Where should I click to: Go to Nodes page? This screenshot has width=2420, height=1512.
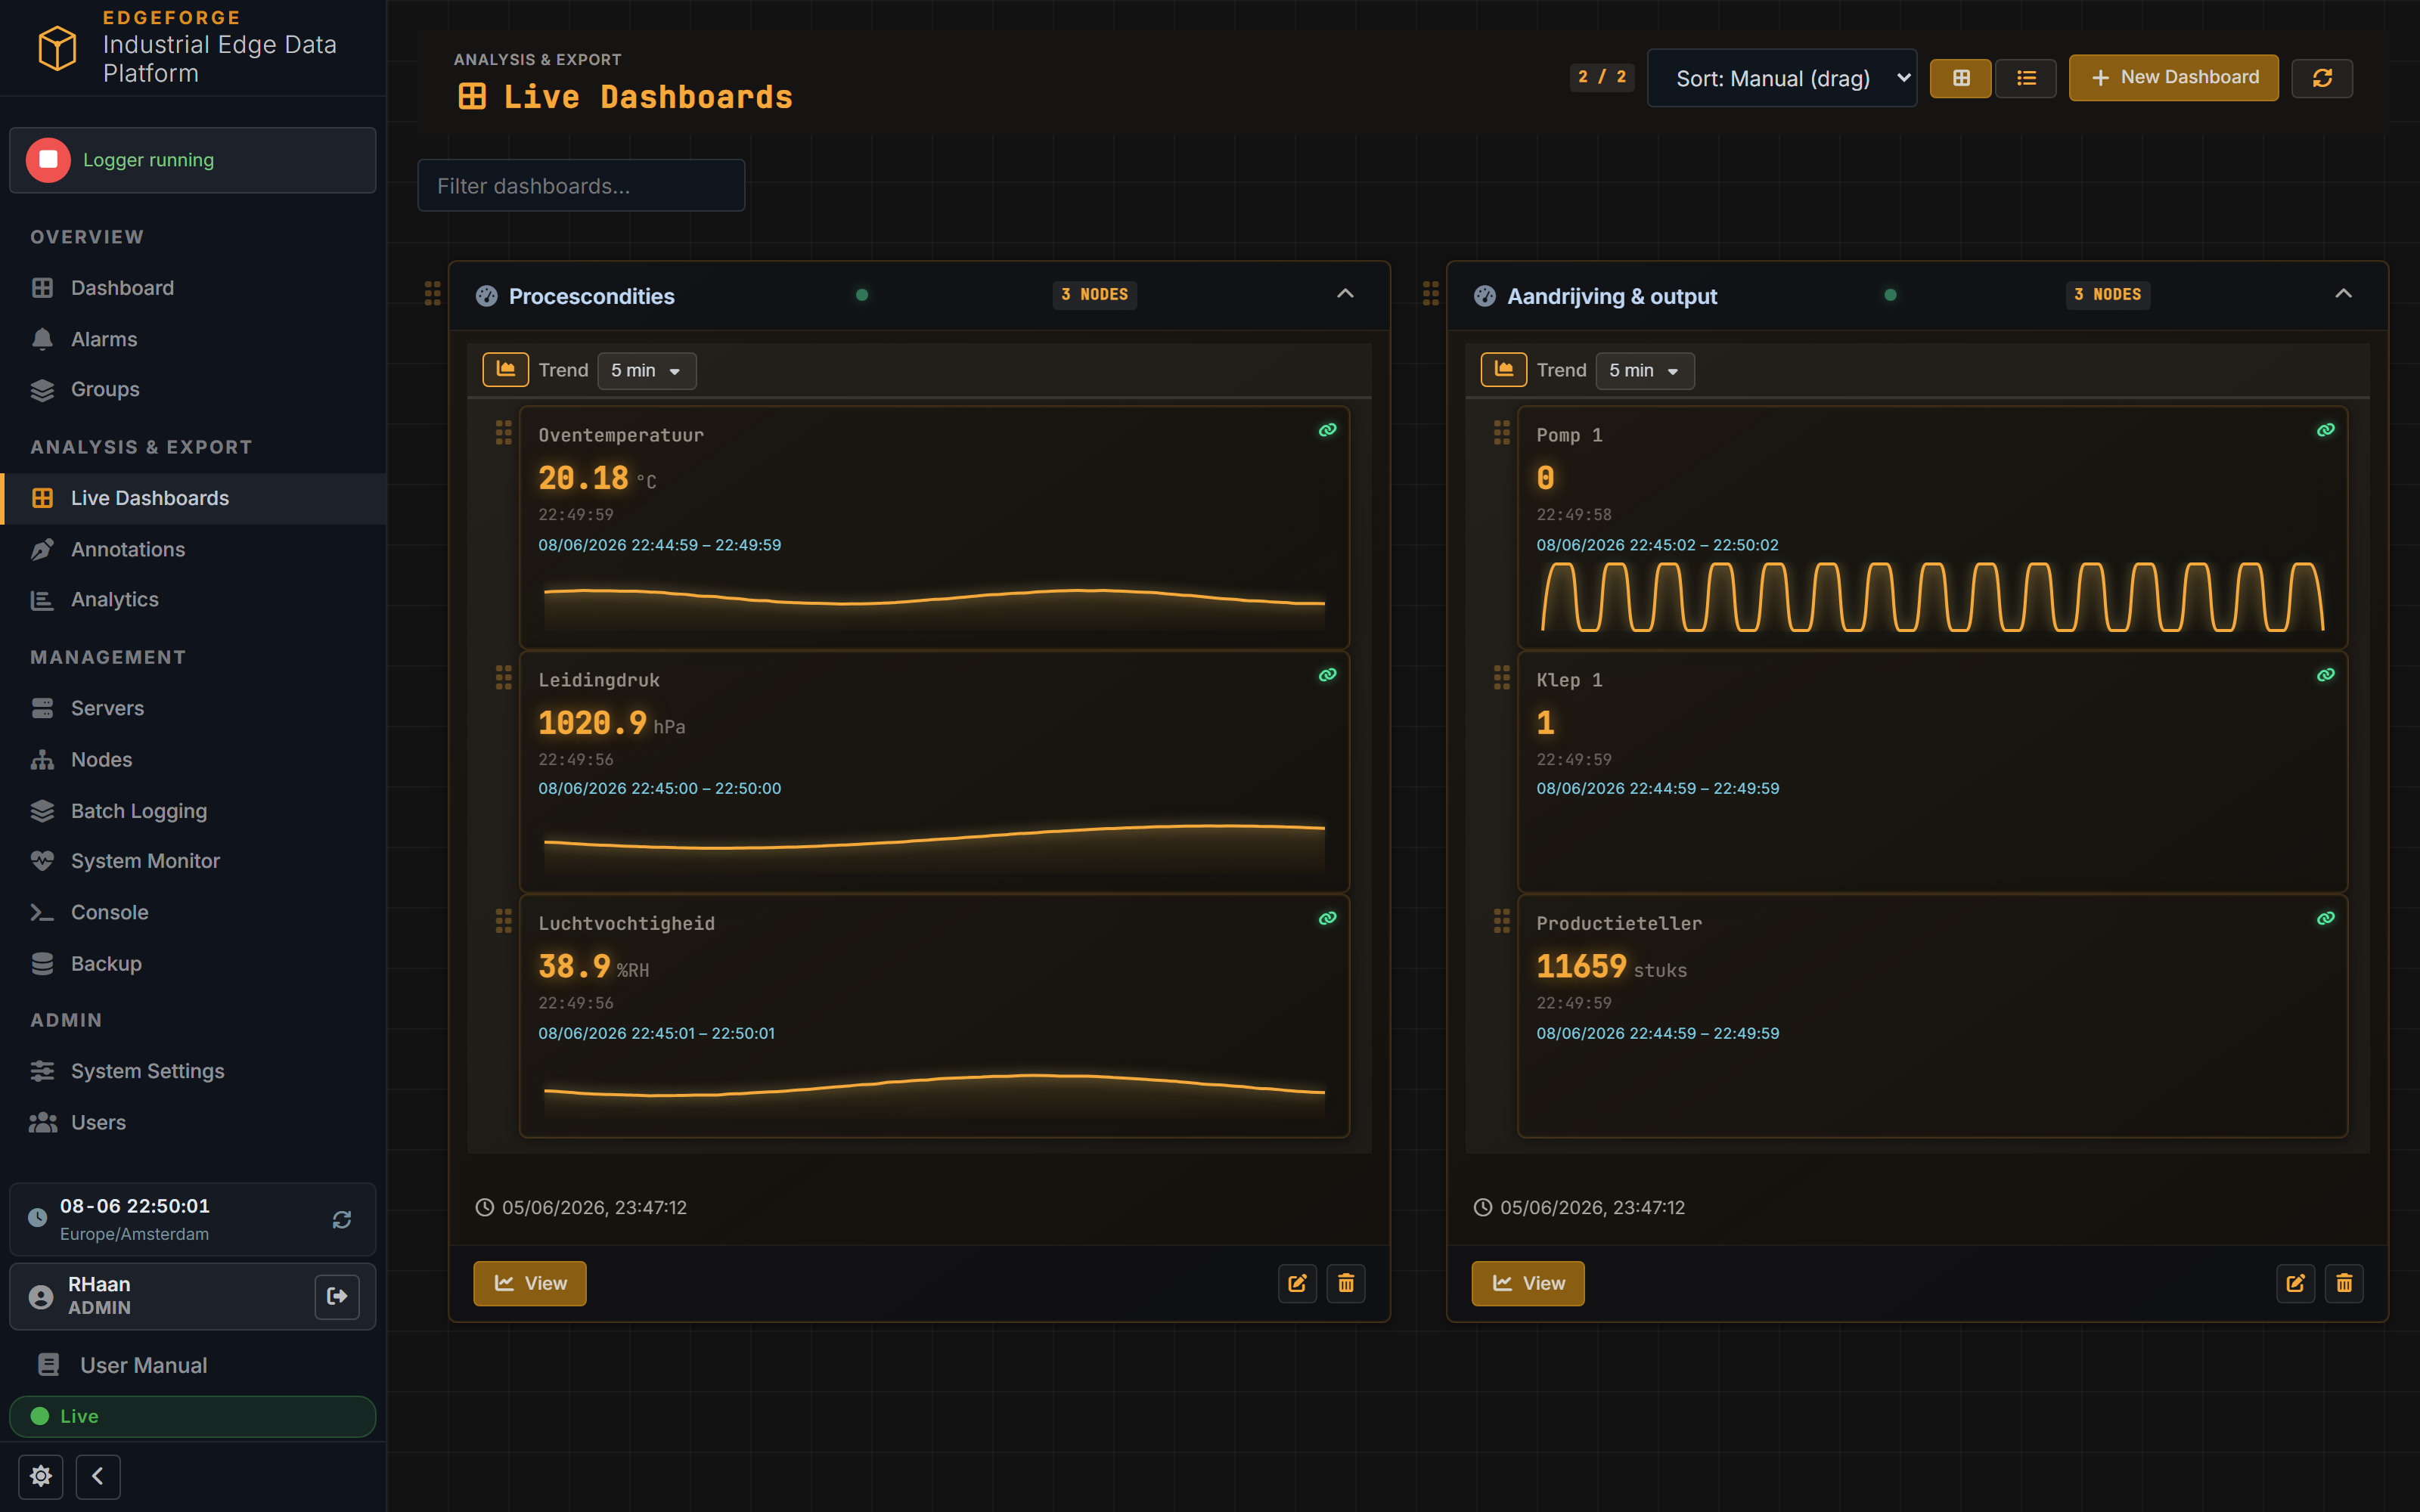point(193,759)
